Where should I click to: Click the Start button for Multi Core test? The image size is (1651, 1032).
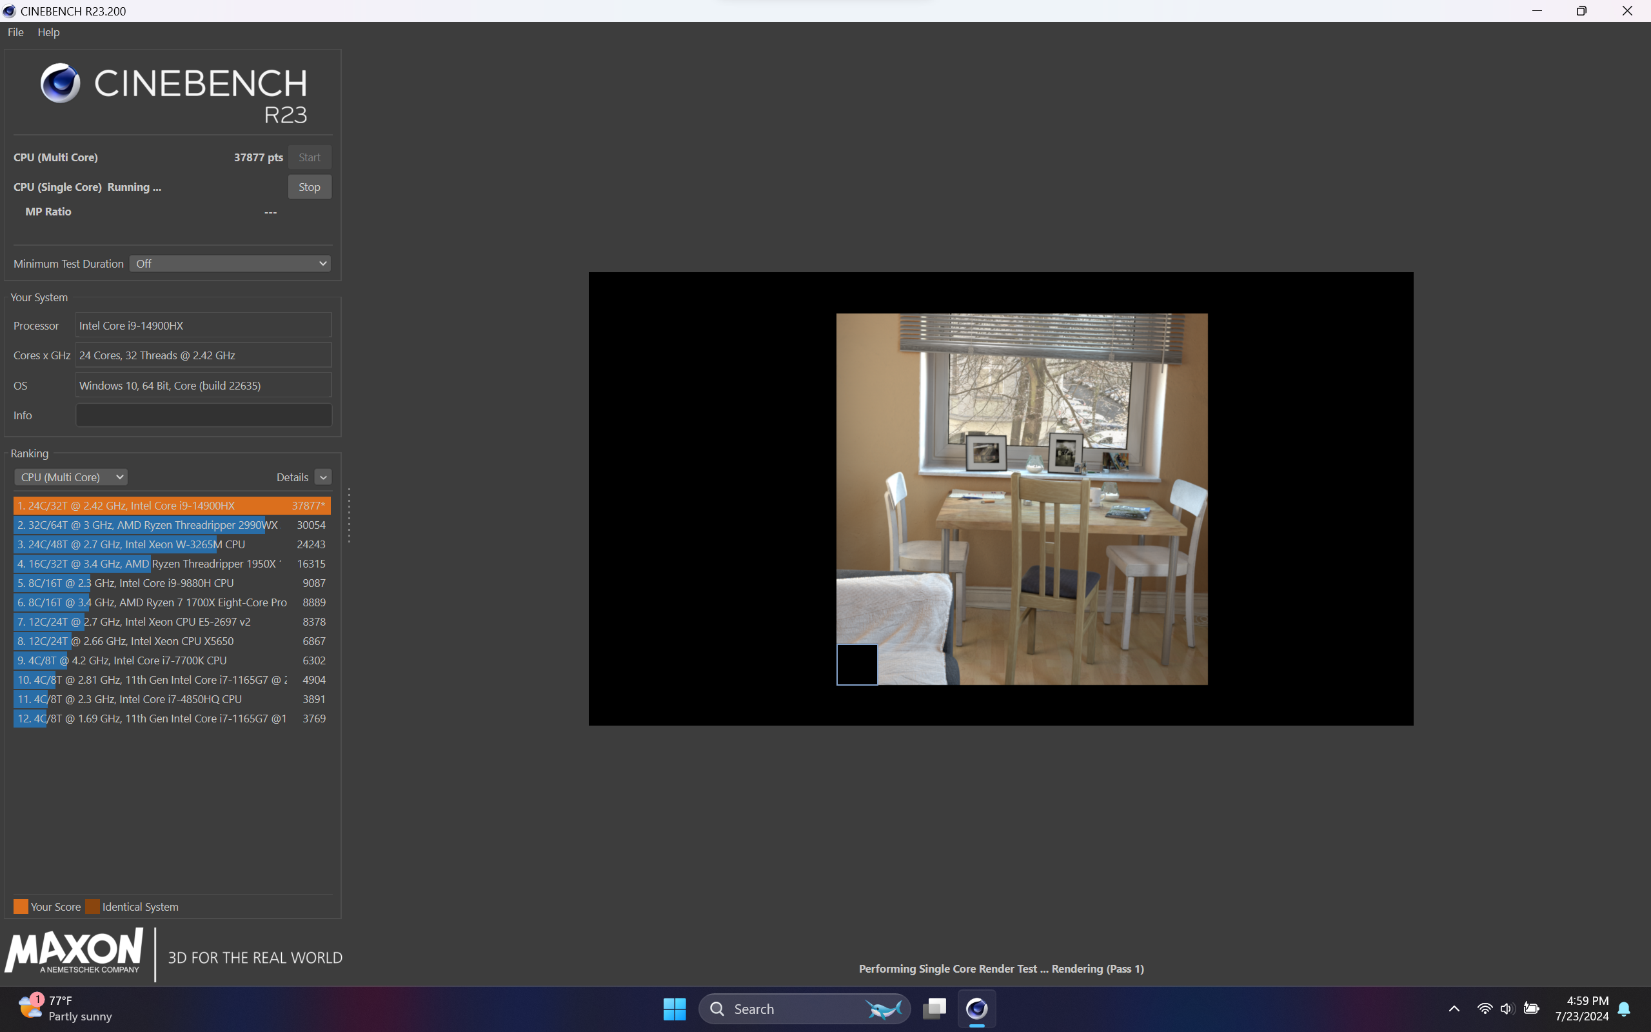[310, 157]
